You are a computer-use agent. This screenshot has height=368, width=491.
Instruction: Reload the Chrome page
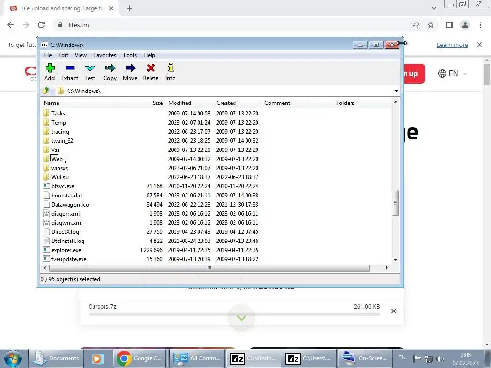[x=41, y=25]
